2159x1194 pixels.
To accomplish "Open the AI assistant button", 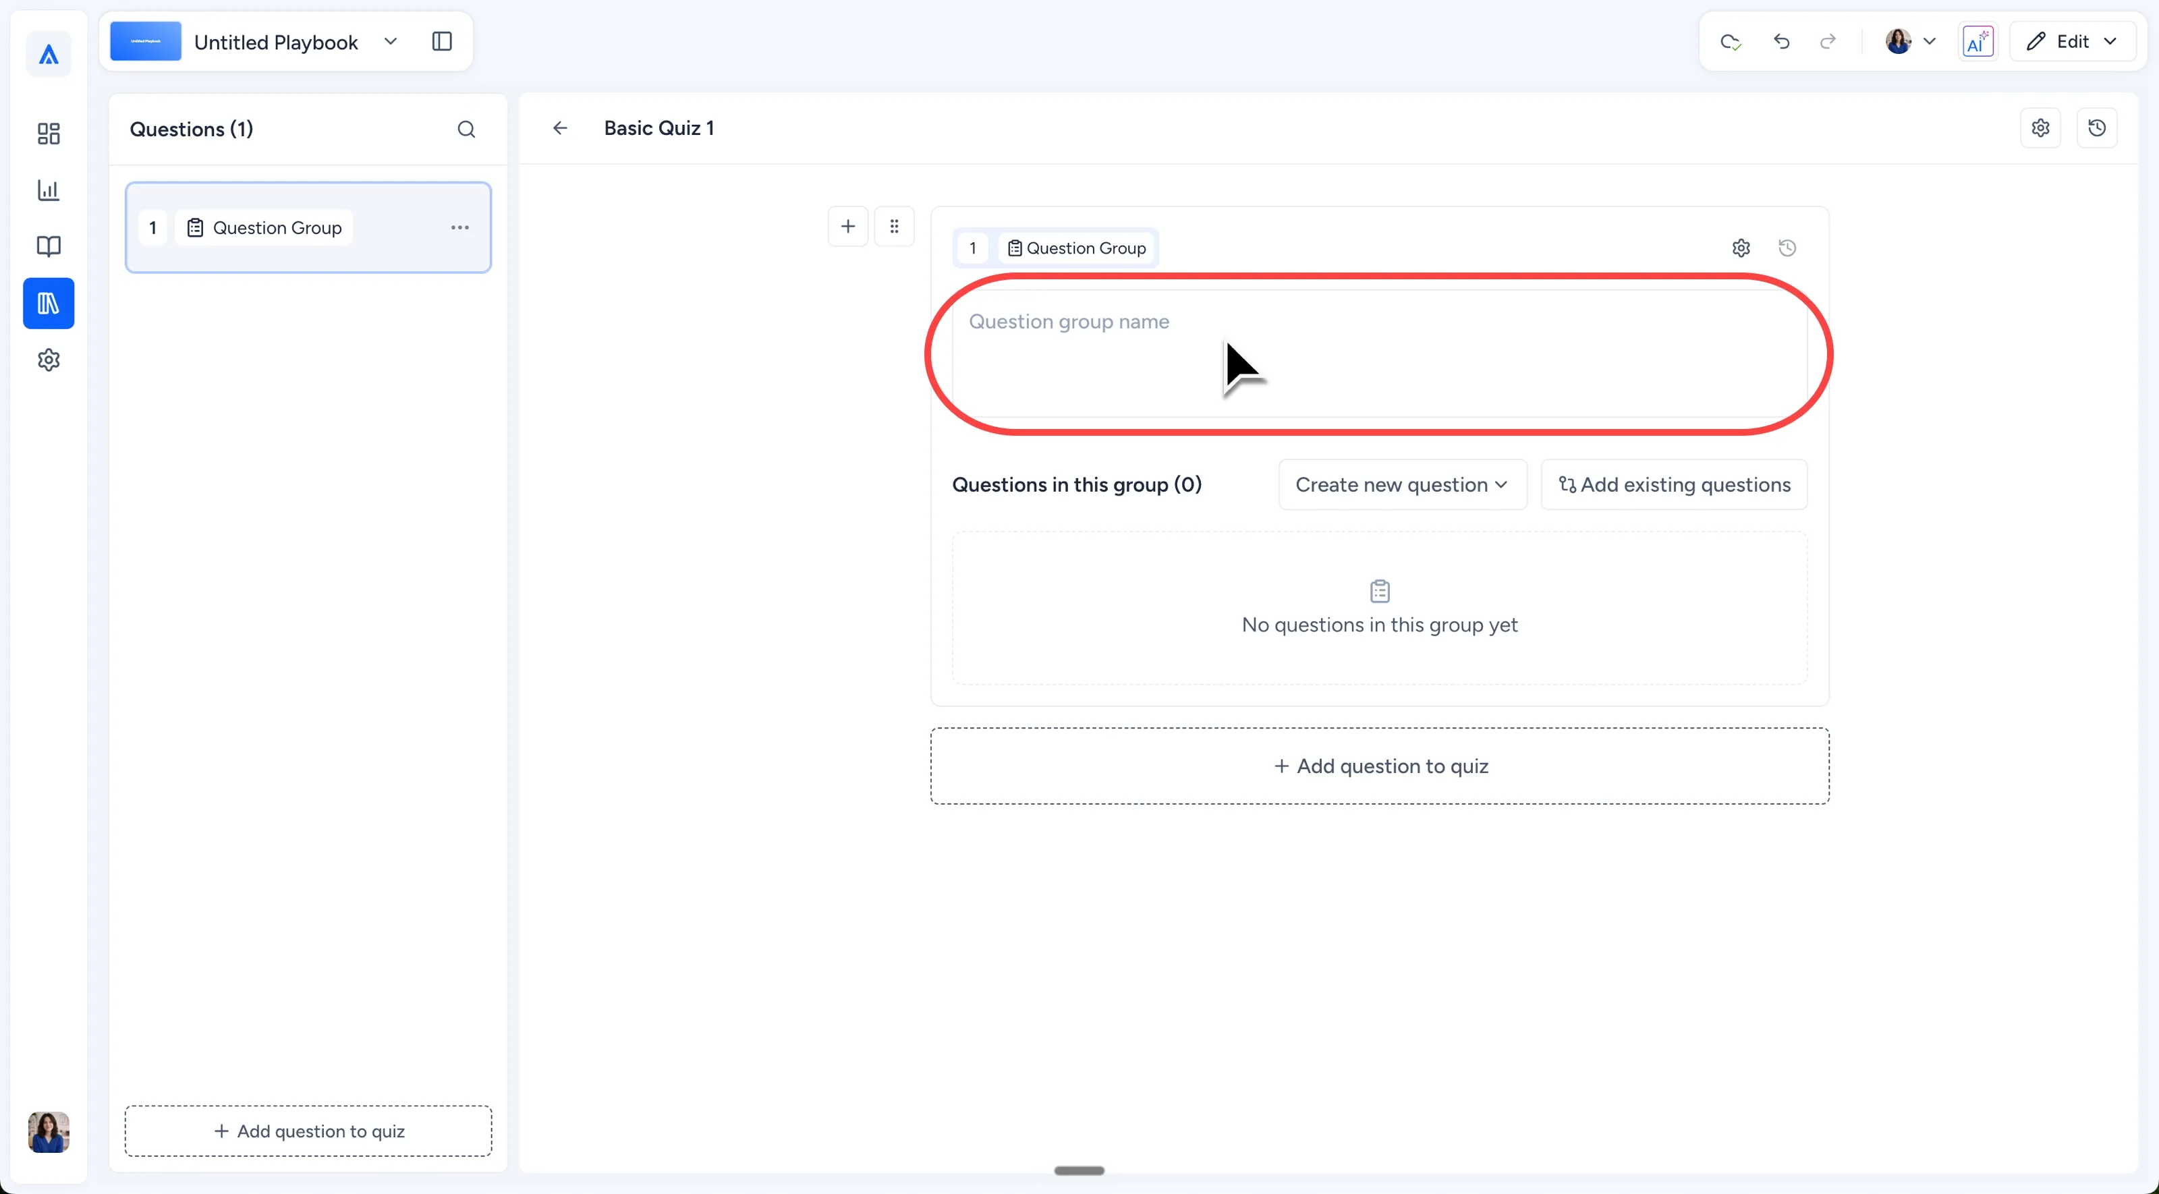I will pyautogui.click(x=1978, y=41).
